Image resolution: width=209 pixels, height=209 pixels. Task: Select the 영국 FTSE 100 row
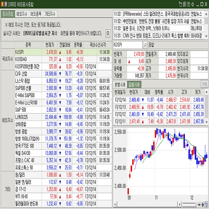(63, 146)
